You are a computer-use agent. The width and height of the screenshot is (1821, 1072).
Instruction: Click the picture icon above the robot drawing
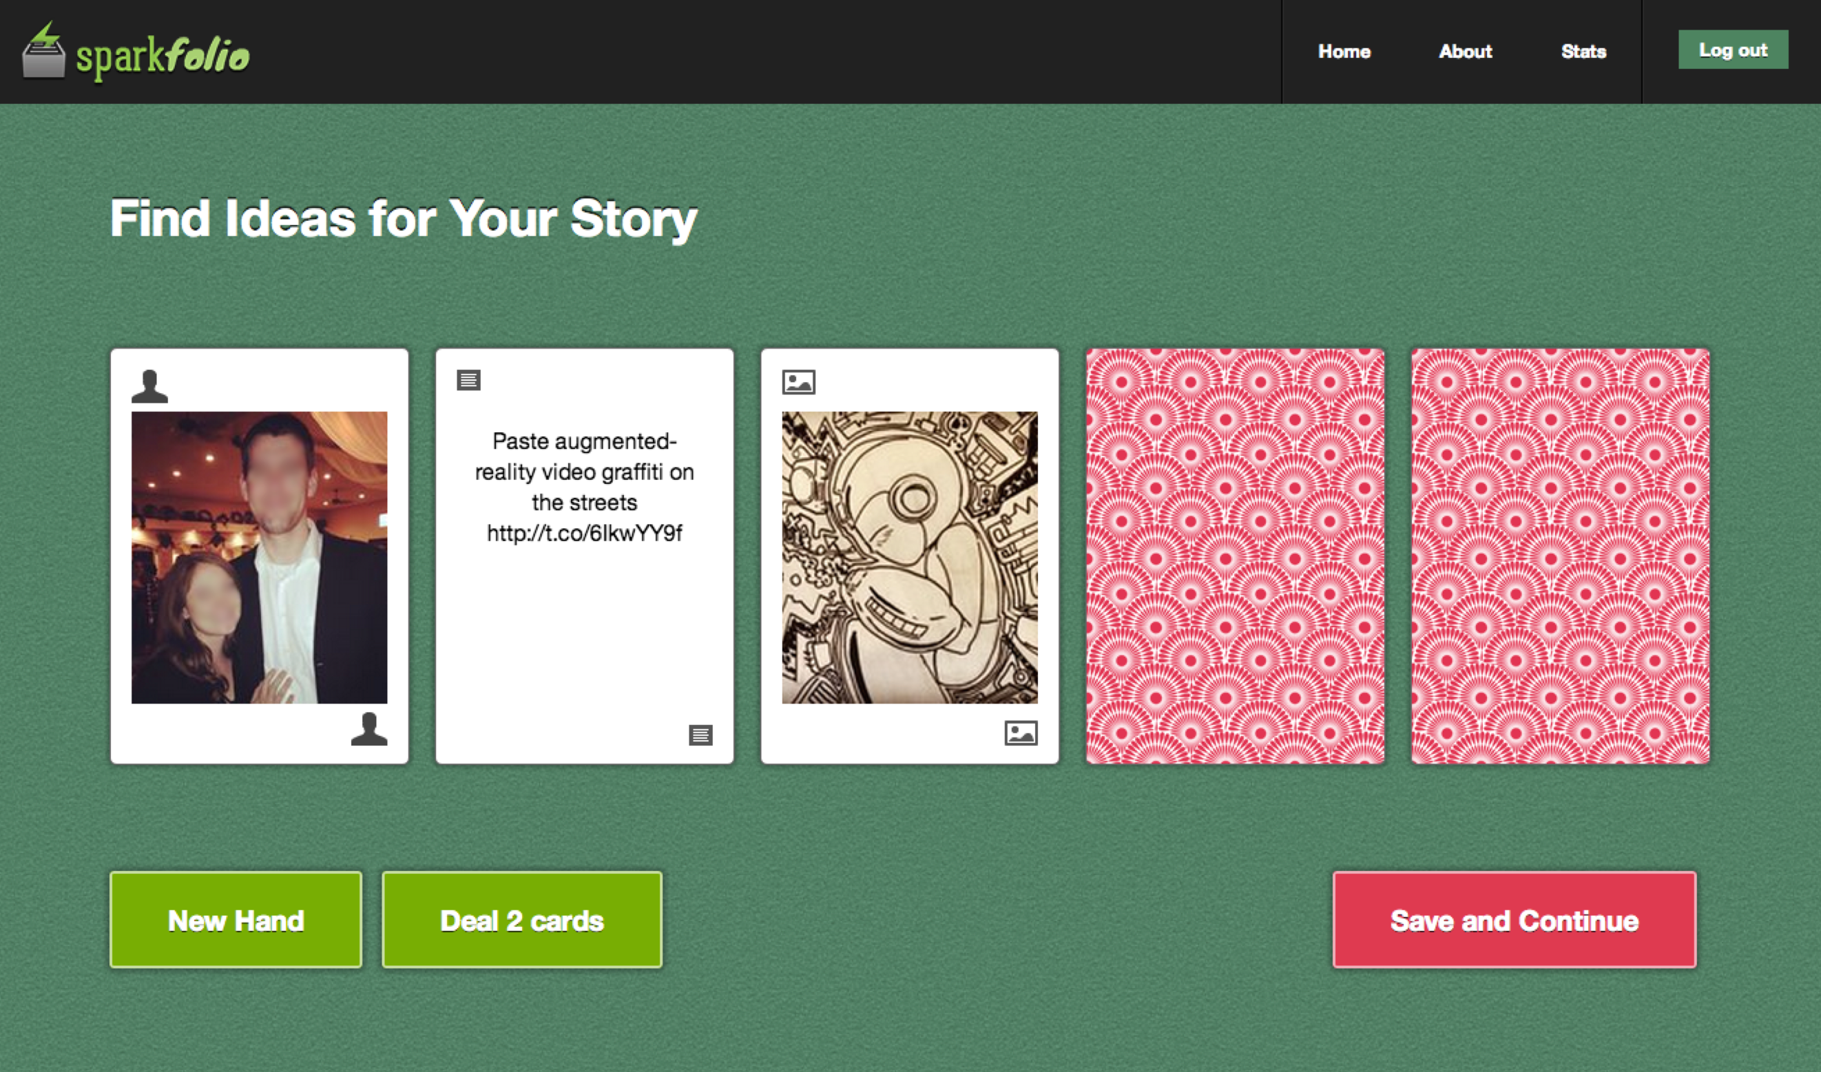798,382
